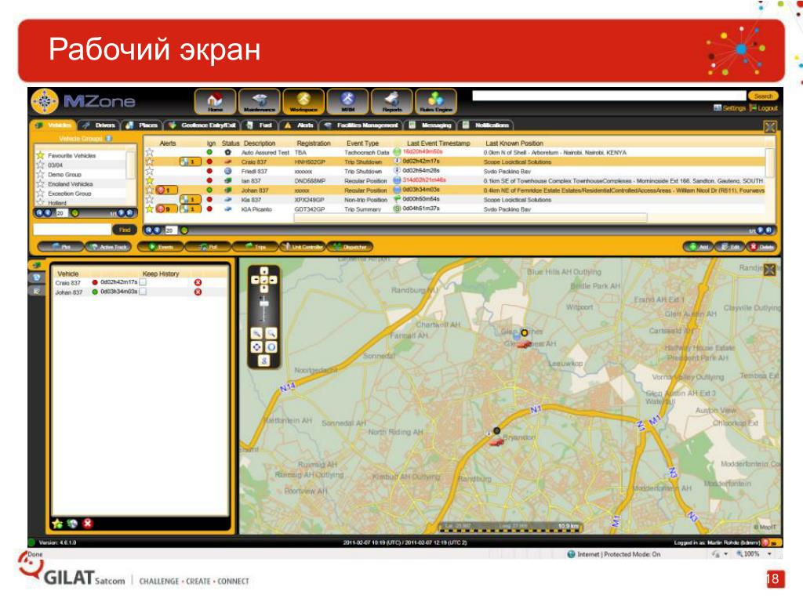
Task: Open the Rules Engine icon
Action: pyautogui.click(x=436, y=101)
